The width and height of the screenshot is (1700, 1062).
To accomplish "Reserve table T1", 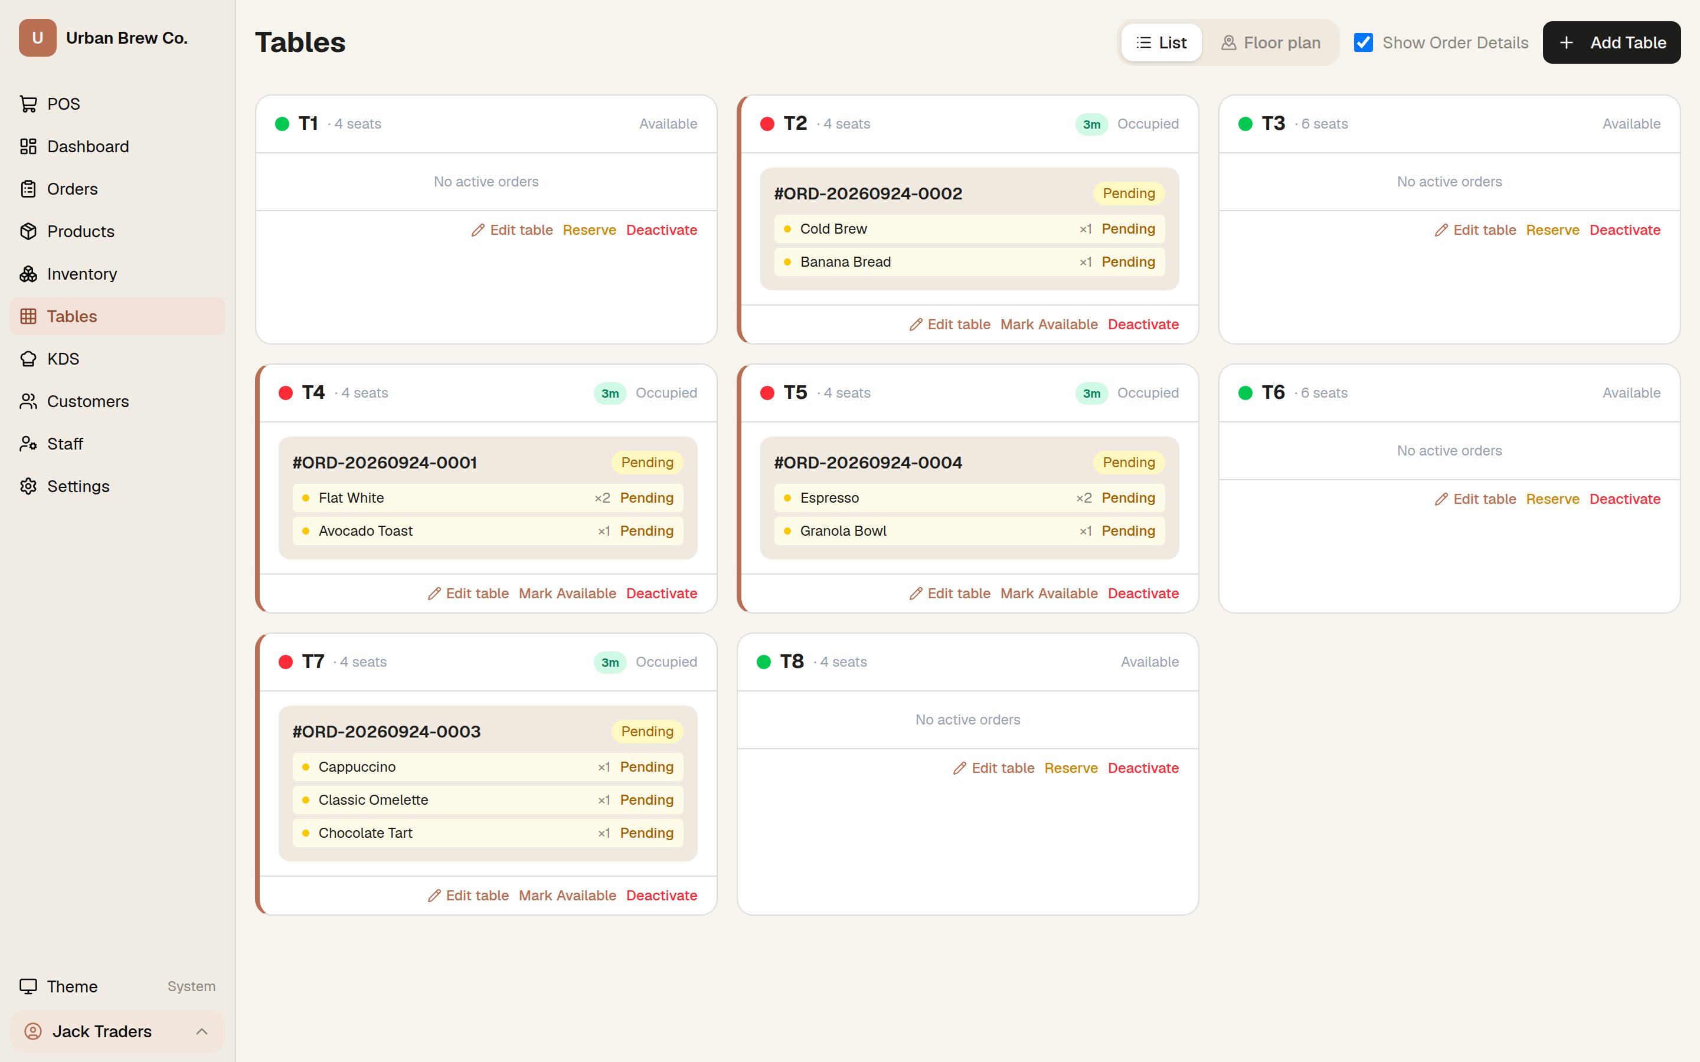I will (x=589, y=230).
